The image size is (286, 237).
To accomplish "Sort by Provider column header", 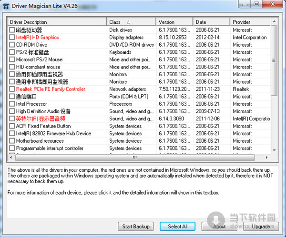I will tap(250, 22).
